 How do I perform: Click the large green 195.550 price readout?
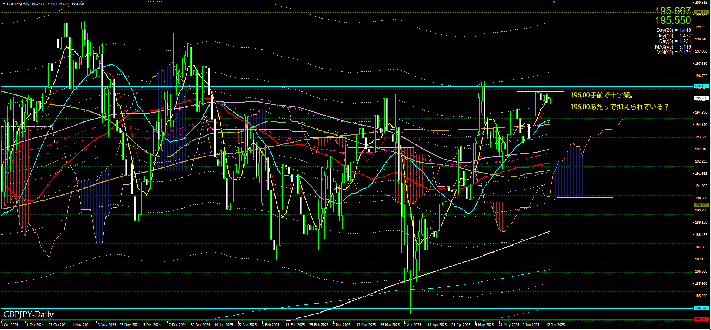coord(673,20)
